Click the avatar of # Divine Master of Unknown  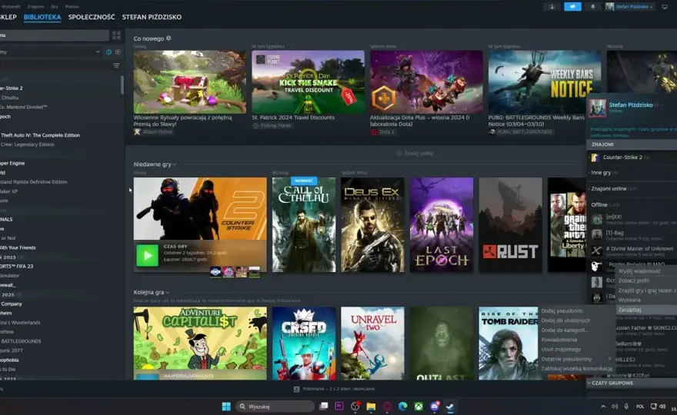point(597,251)
